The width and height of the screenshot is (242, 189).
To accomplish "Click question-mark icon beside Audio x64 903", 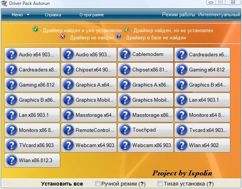I will (11, 55).
